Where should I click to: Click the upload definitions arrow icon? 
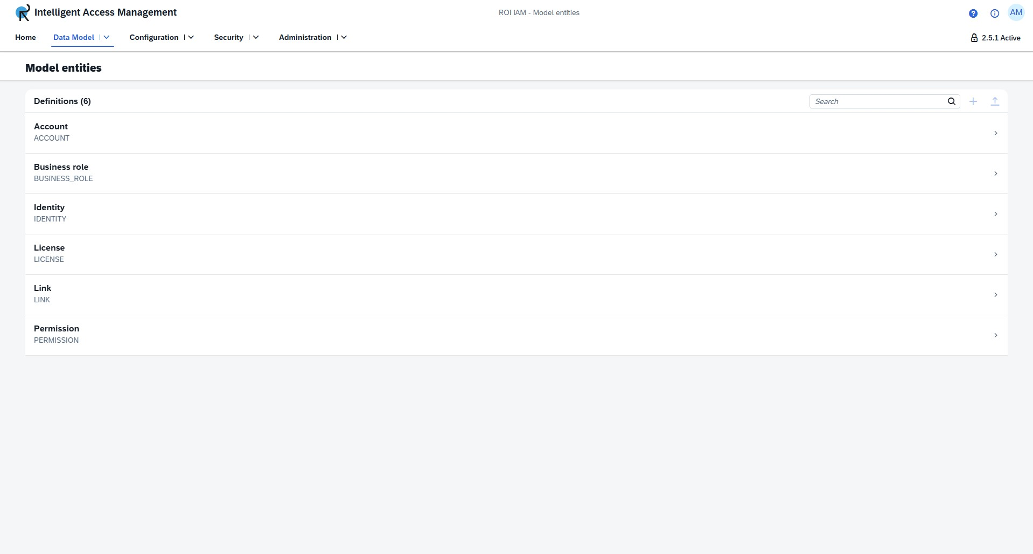[x=994, y=101]
